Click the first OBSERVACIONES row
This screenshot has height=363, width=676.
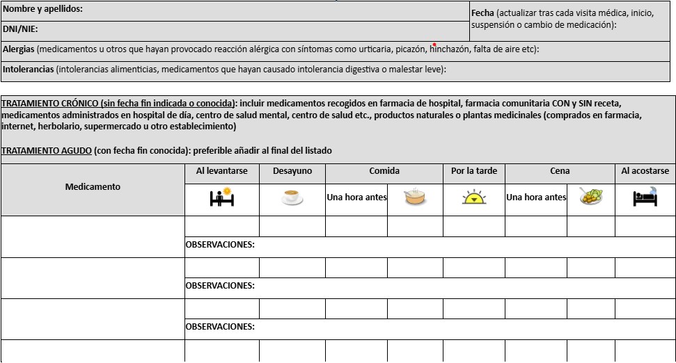[428, 245]
